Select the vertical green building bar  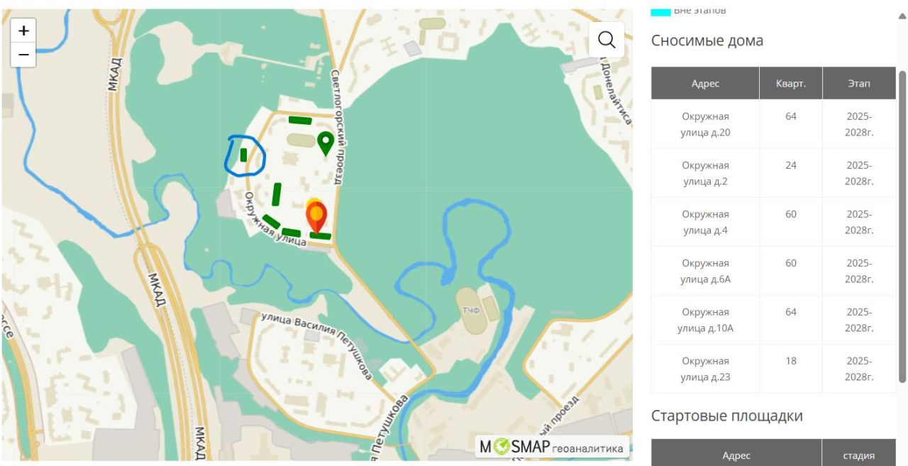click(277, 194)
